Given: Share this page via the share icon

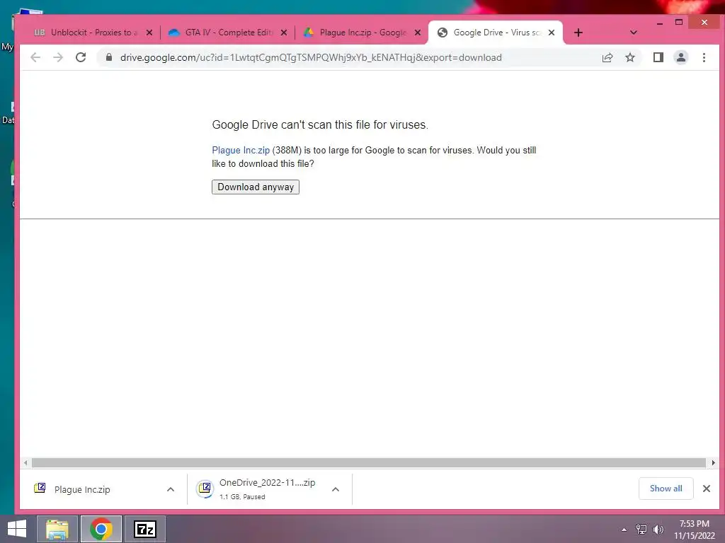Looking at the screenshot, I should pyautogui.click(x=607, y=57).
